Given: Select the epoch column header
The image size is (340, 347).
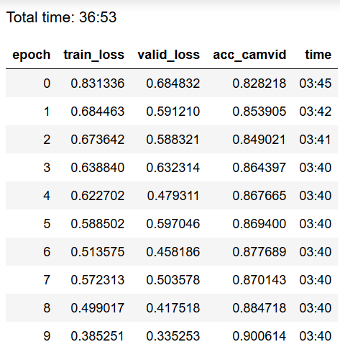Looking at the screenshot, I should (x=32, y=55).
